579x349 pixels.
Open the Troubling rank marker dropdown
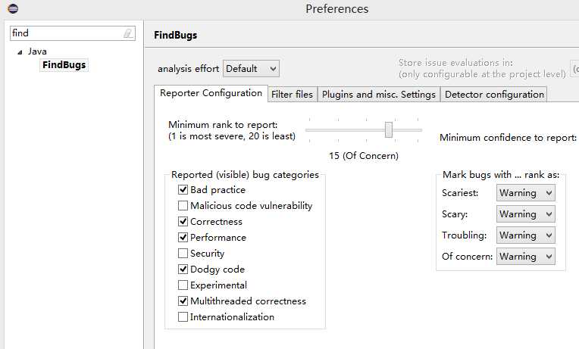(525, 235)
